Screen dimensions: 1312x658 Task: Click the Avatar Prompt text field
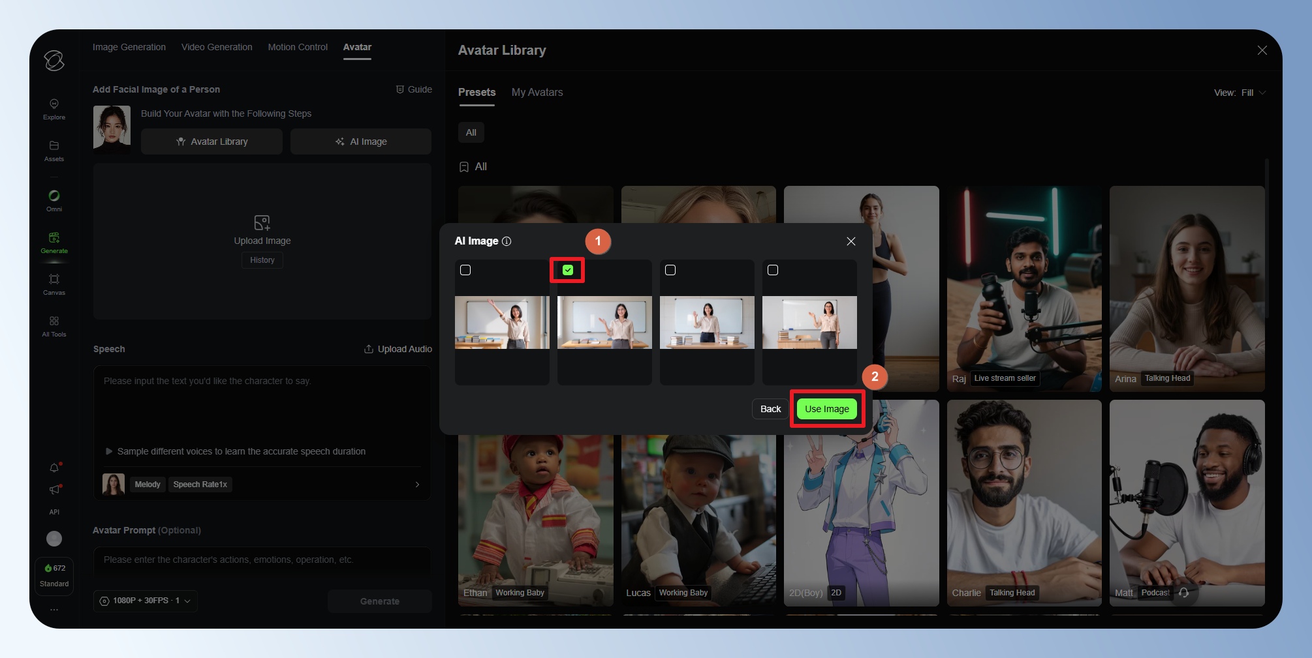point(261,560)
